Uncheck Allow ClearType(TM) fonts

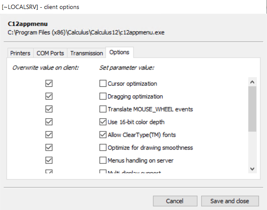pos(103,135)
